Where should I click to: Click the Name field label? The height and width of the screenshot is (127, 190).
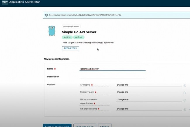coord(50,69)
